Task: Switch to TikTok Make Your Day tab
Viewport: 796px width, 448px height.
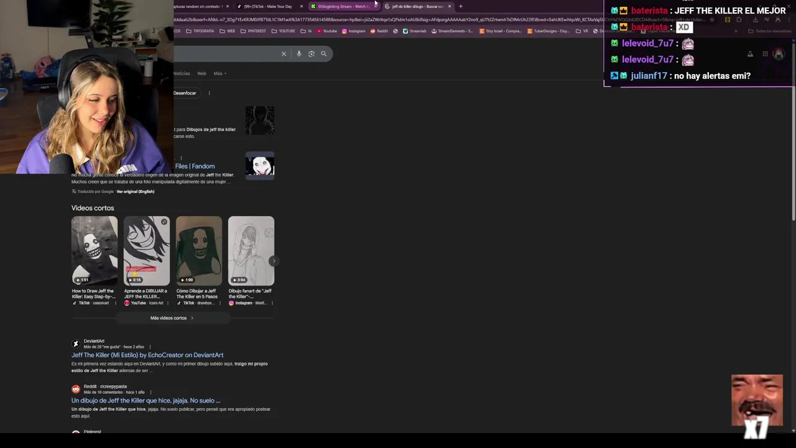Action: [x=268, y=6]
